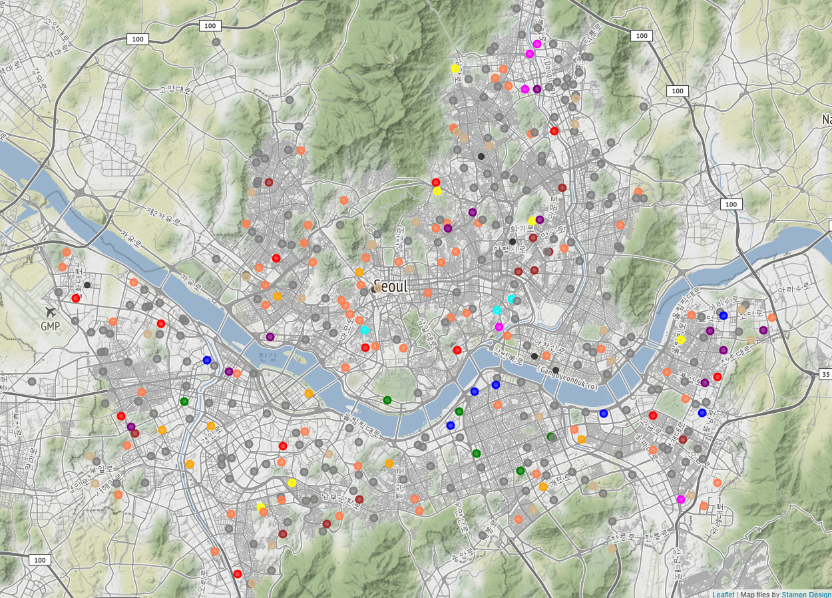Select magenta marker directly below the cyan pair

coord(499,327)
